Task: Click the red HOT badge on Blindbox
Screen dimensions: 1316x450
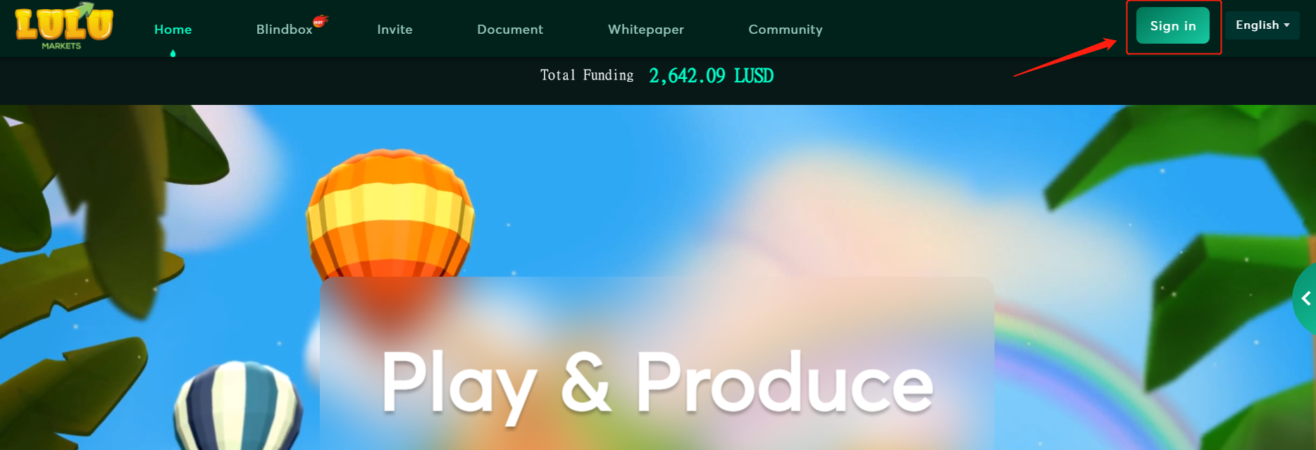Action: [x=321, y=21]
